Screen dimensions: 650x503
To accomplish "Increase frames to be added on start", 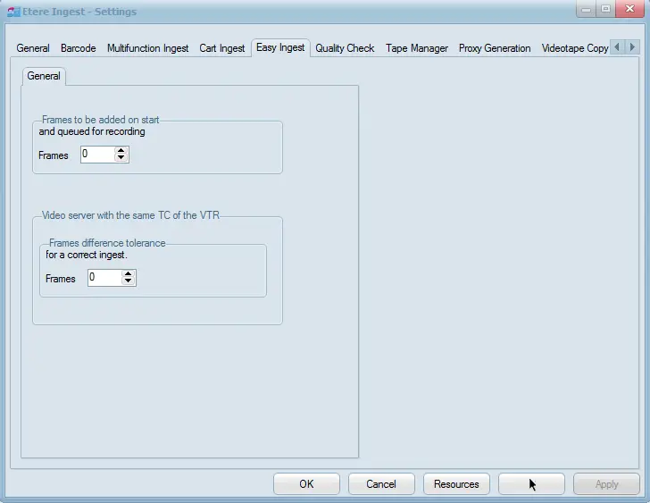I will click(122, 151).
